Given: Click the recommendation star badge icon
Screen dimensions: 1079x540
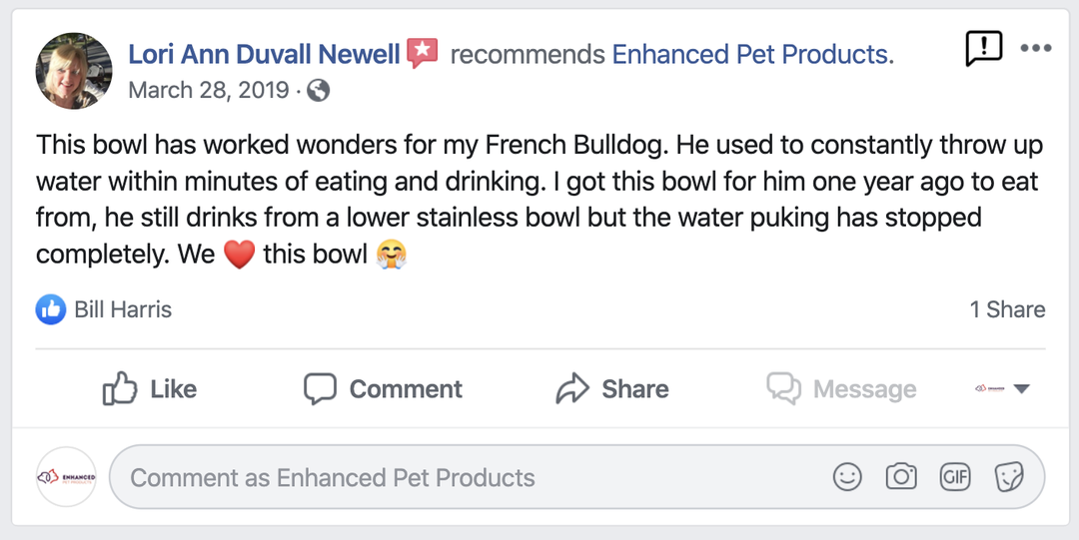Looking at the screenshot, I should coord(423,53).
